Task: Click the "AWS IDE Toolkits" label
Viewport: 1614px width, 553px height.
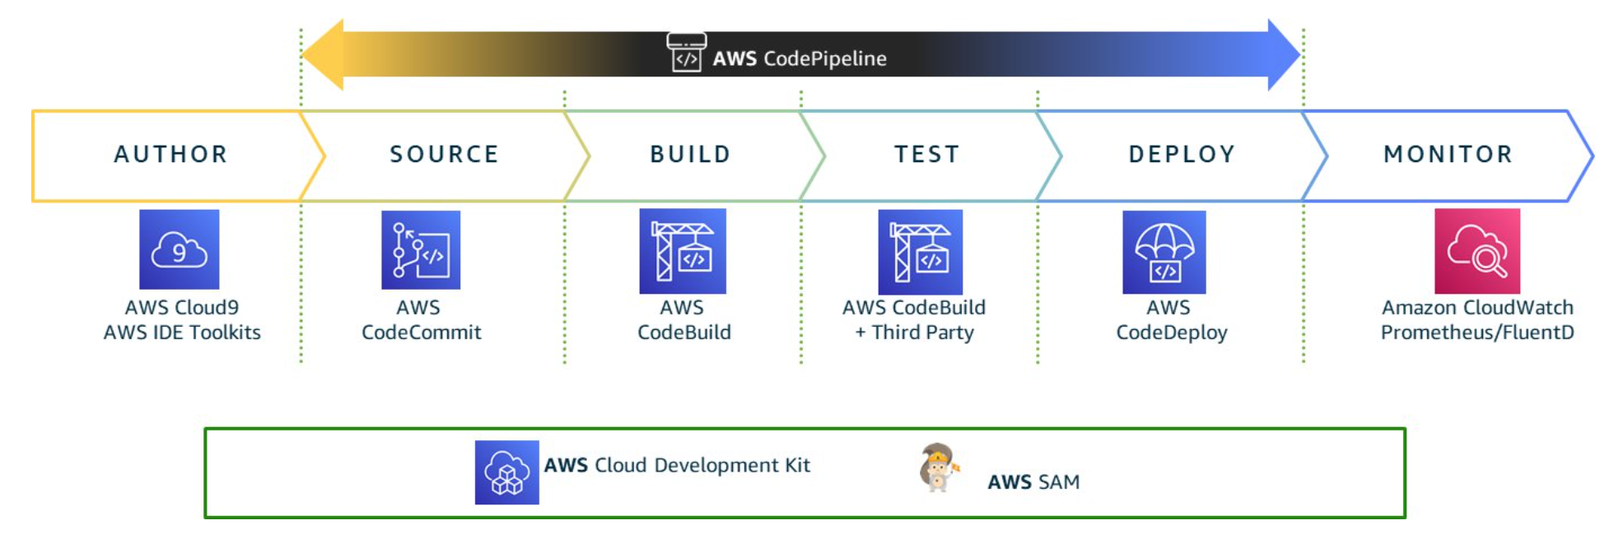Action: (x=182, y=332)
